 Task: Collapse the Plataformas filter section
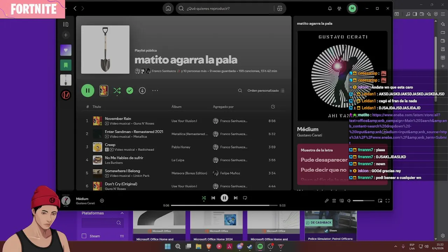[x=122, y=213]
